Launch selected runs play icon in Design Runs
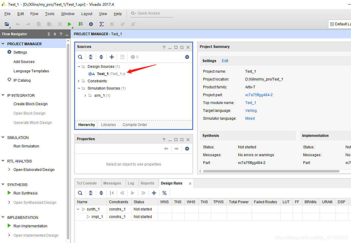The height and width of the screenshot is (243, 351). [133, 193]
